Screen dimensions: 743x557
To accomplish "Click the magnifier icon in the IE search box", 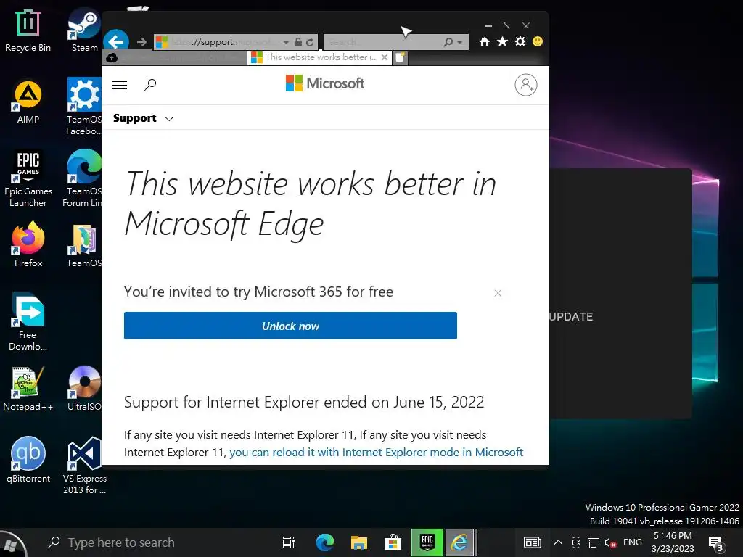I will [x=448, y=42].
